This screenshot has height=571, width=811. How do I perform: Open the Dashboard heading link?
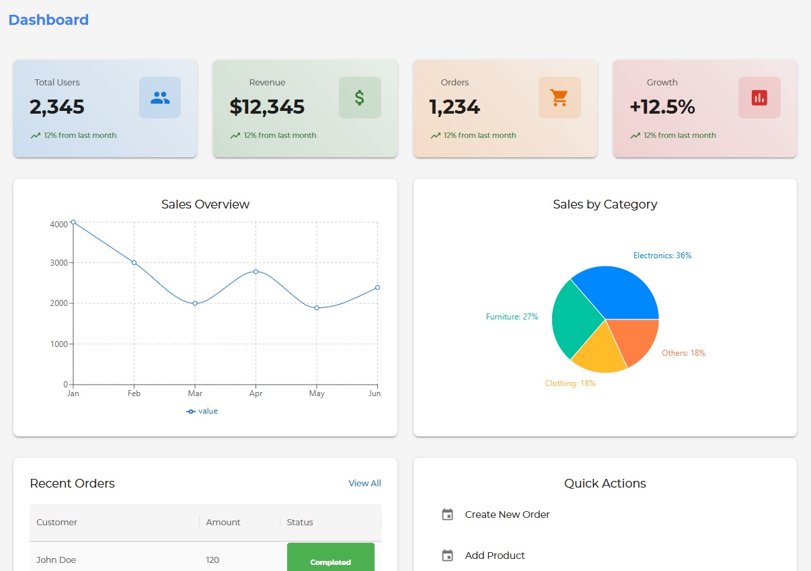click(x=48, y=20)
